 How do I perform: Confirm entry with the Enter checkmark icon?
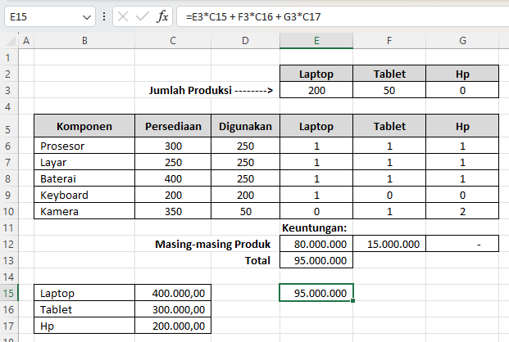point(143,16)
